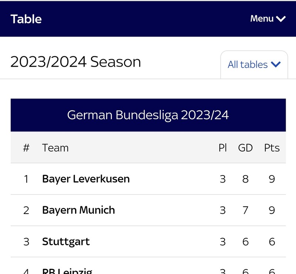Click Bayern Munich's goal difference value

(245, 210)
